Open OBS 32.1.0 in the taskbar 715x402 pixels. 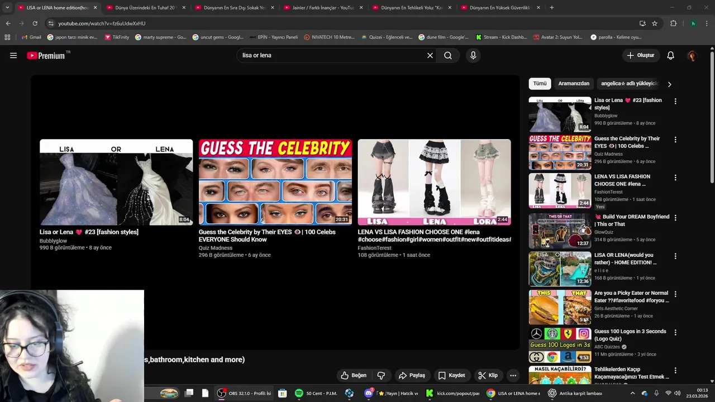(x=245, y=393)
